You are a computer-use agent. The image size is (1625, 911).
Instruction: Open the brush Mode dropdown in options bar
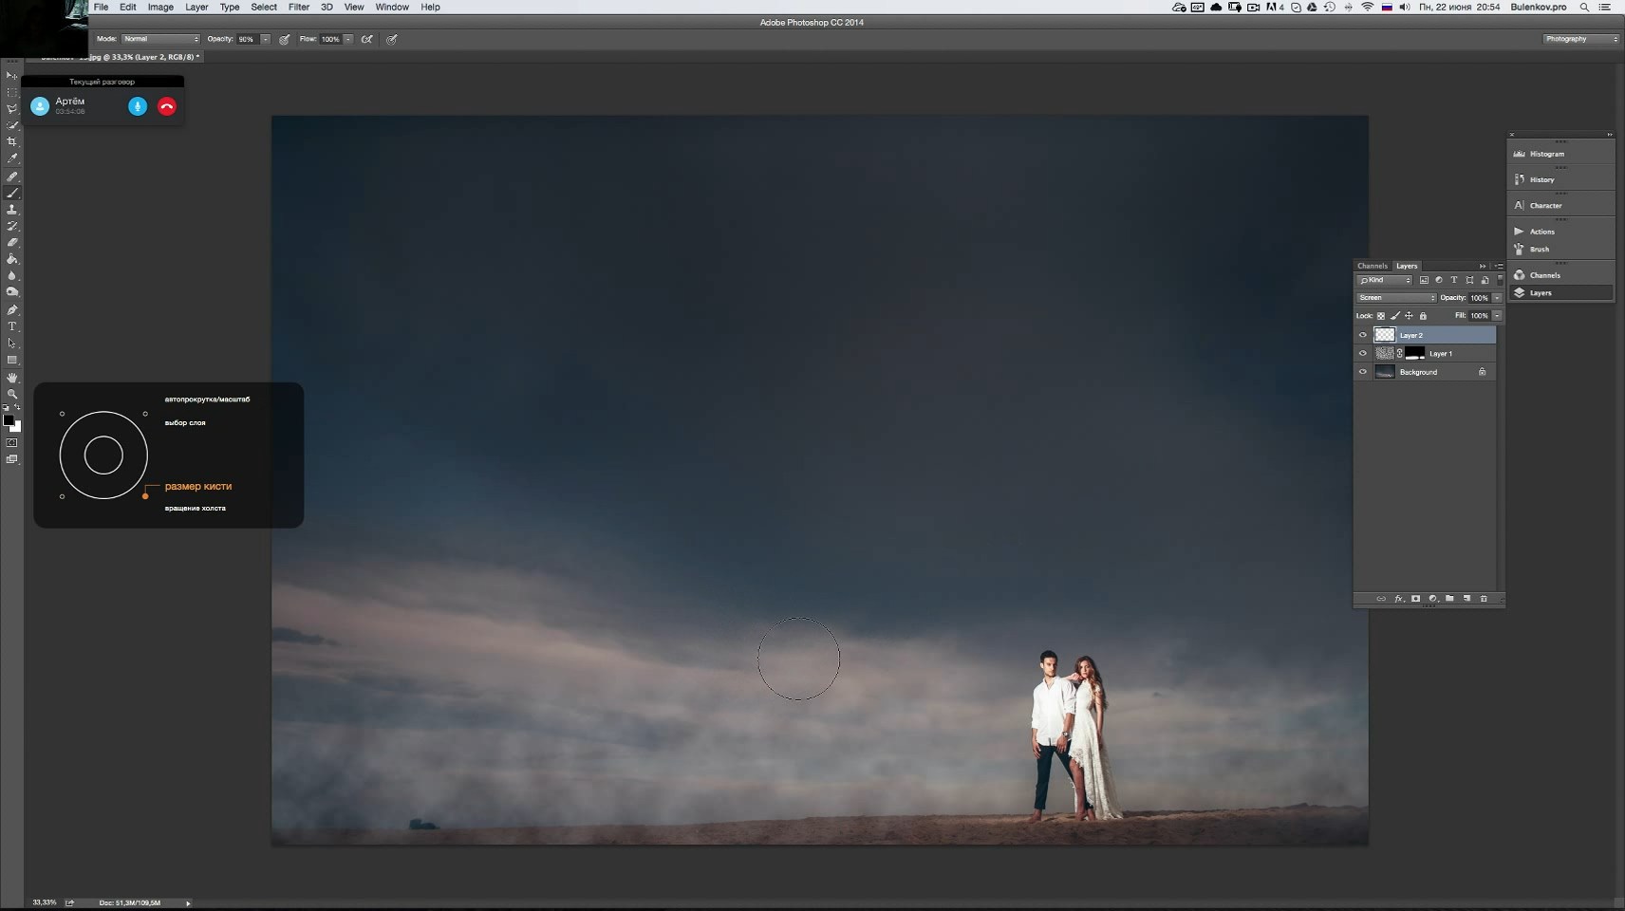(x=160, y=39)
